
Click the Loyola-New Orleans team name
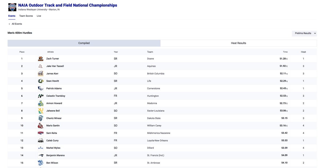[157, 140]
